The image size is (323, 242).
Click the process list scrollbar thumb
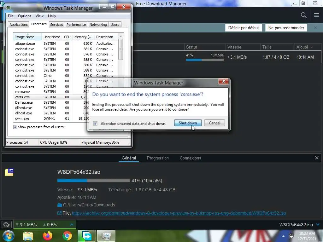pos(121,49)
